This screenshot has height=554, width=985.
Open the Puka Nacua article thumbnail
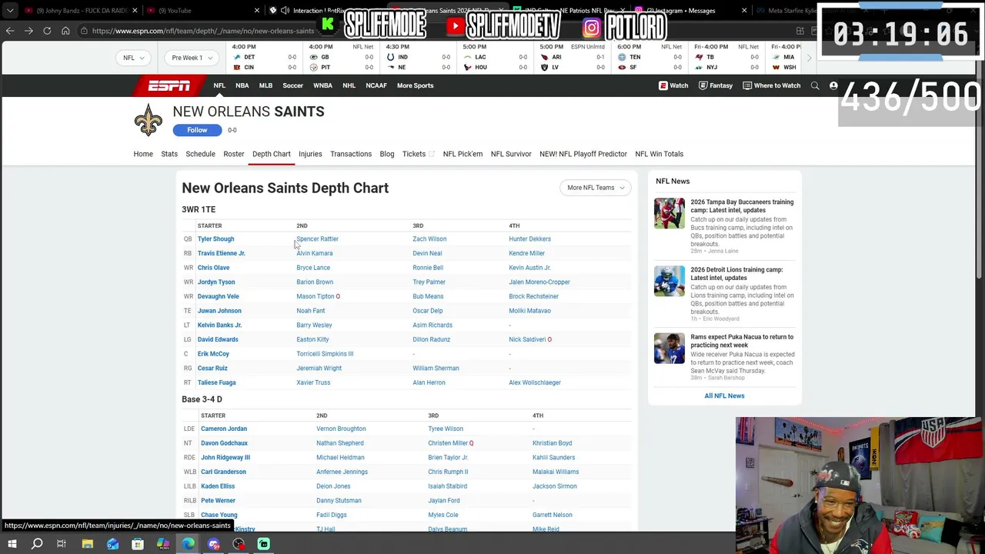click(669, 348)
